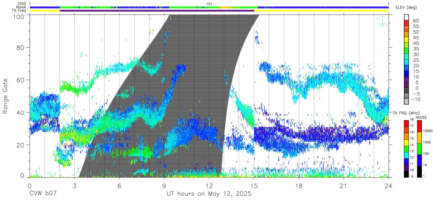The image size is (437, 201).
Task: Click the blue 10 noise level swatch
Action: coord(419,160)
